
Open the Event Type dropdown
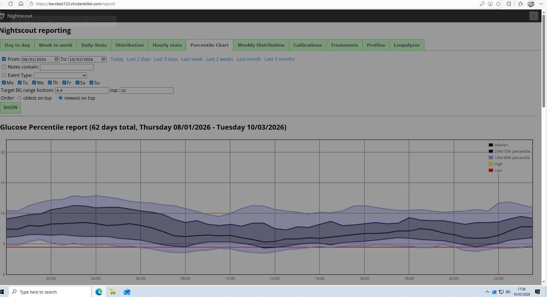60,75
